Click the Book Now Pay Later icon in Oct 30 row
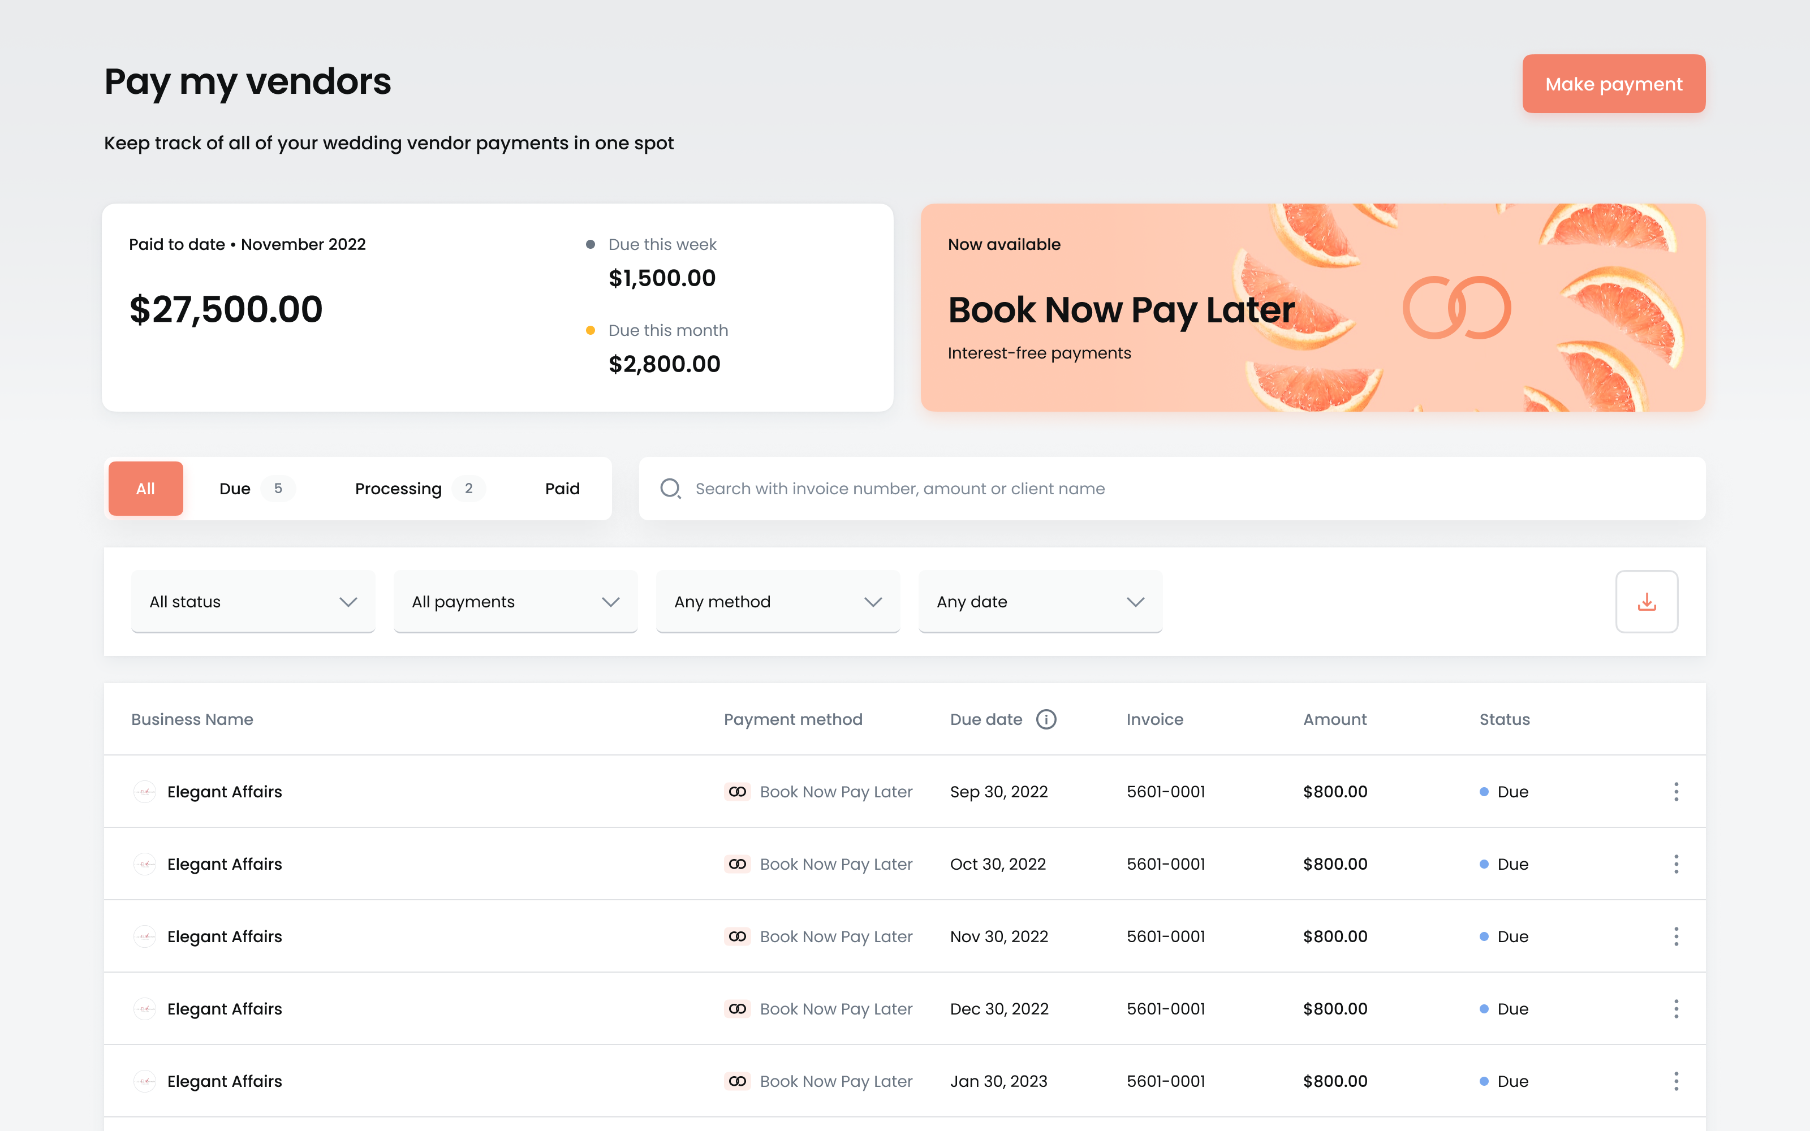Viewport: 1810px width, 1131px height. [x=738, y=864]
